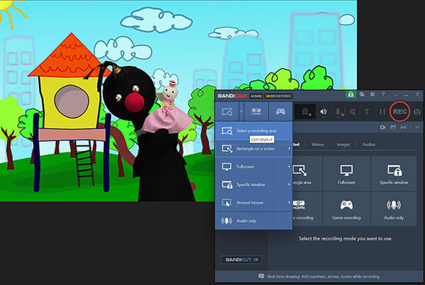Click the image icon in secondary bar

(393, 127)
